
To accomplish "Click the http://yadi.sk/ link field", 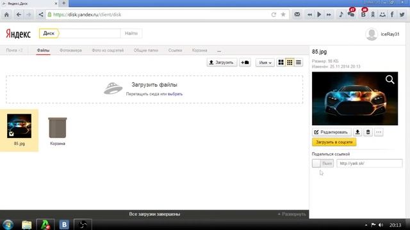I will (370, 164).
